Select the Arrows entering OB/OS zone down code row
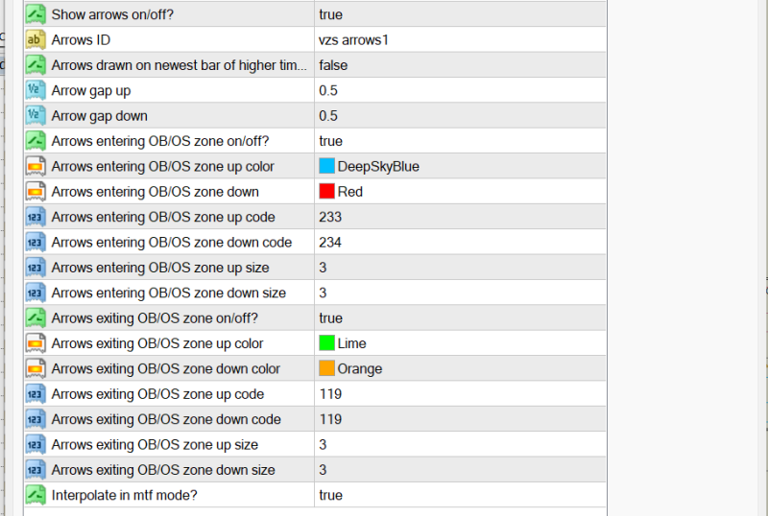The image size is (768, 516). coord(315,242)
